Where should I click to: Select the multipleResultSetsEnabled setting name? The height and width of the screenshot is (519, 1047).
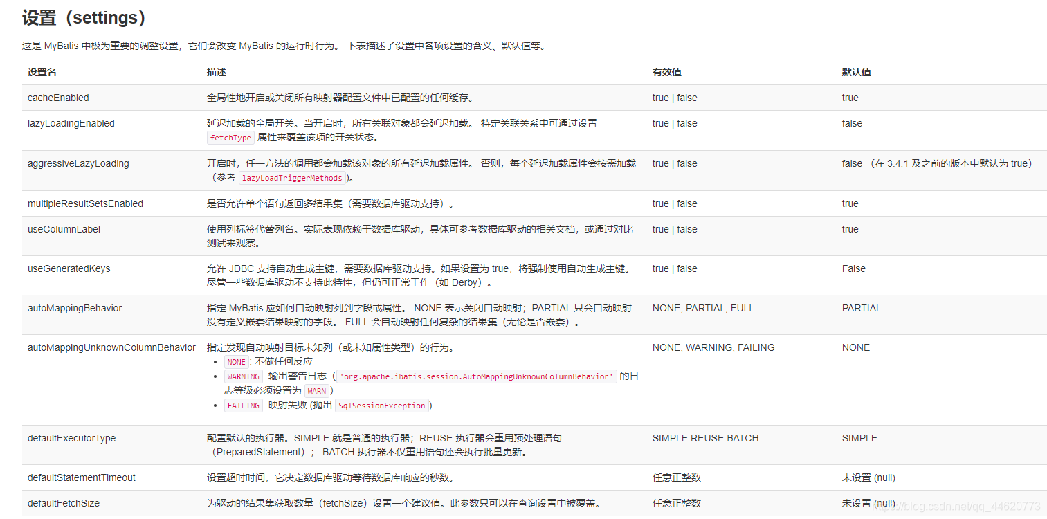(86, 203)
